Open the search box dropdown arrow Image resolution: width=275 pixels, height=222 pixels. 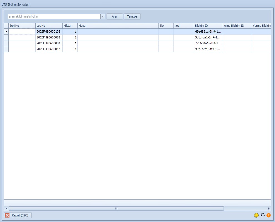tap(103, 16)
